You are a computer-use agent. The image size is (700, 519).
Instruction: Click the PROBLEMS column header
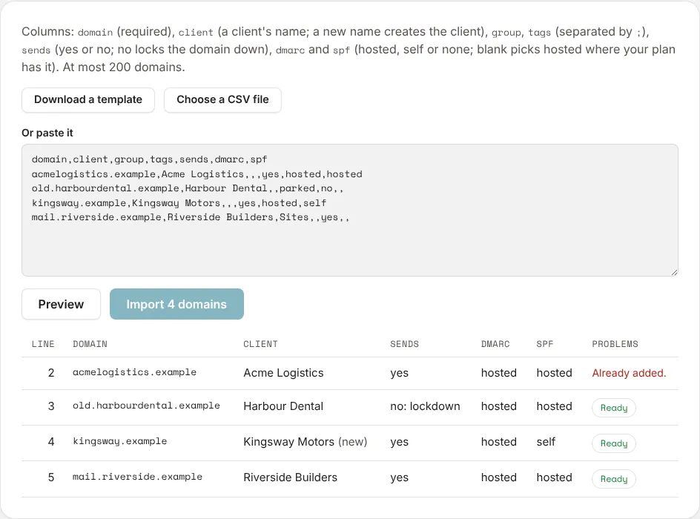click(615, 344)
